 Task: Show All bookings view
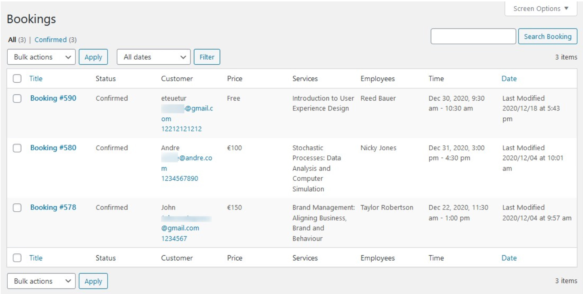pos(12,39)
